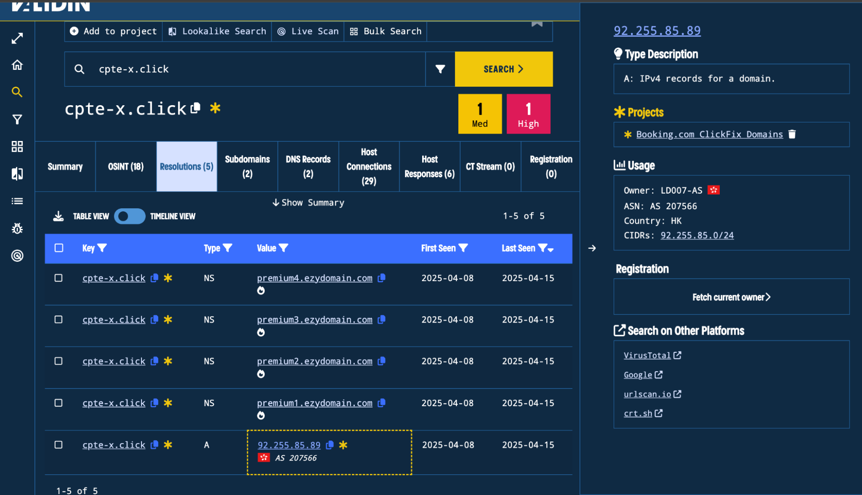
Task: Open Booking.com ClickFix Domains project link
Action: (709, 134)
